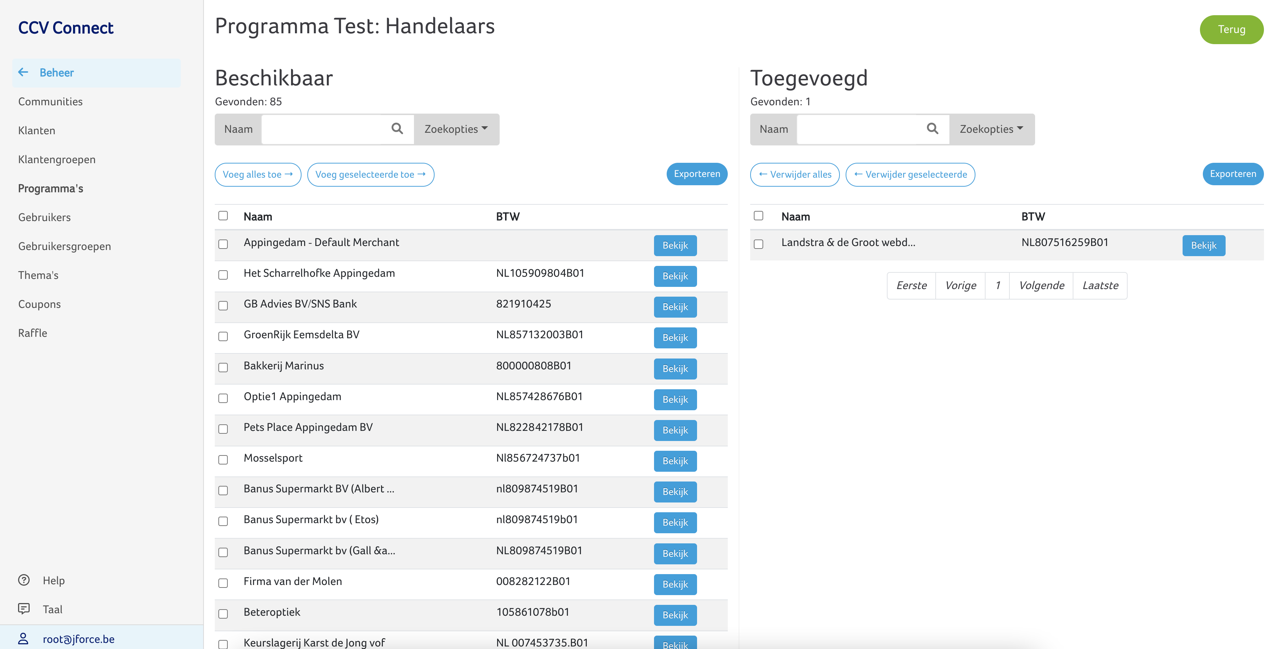
Task: View details of Mosselsport via Bekijk
Action: tap(675, 461)
